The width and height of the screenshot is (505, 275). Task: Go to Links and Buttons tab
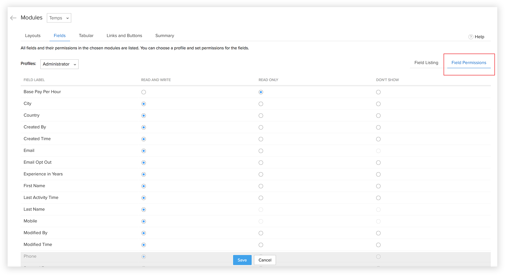click(x=124, y=36)
